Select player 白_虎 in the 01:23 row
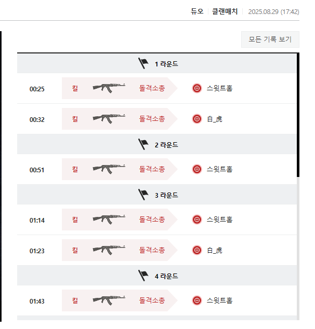This screenshot has height=329, width=315. (x=214, y=250)
